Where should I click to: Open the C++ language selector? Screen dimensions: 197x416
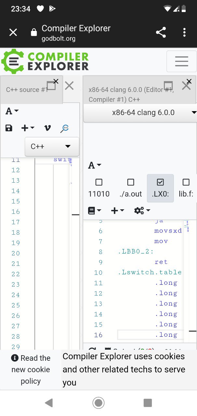[x=52, y=147]
